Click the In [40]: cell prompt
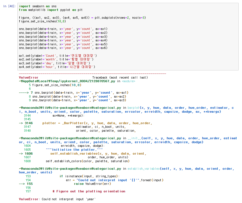This screenshot has width=242, height=203. click(10, 6)
